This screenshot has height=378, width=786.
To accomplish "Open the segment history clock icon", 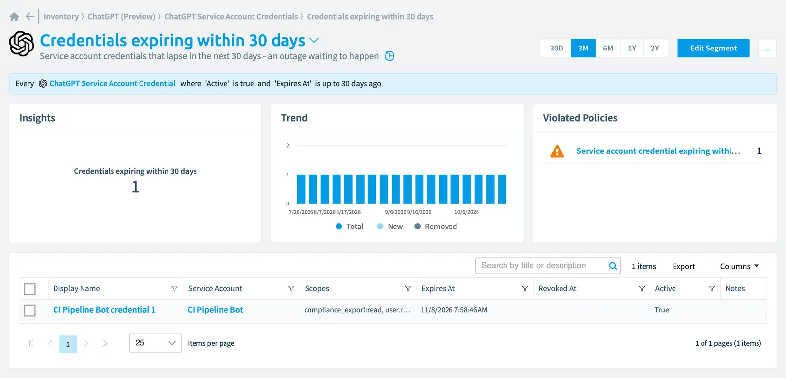I will click(x=390, y=56).
